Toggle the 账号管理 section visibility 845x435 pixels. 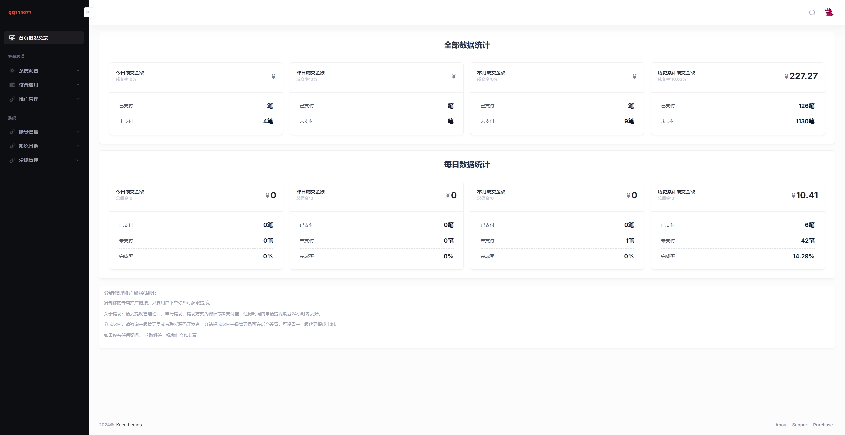pyautogui.click(x=44, y=131)
